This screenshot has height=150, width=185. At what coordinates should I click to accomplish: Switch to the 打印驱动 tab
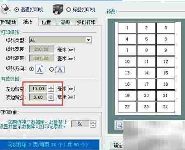click(x=8, y=22)
